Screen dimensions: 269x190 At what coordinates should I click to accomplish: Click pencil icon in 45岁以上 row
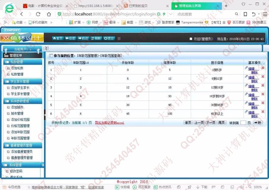click(246, 112)
